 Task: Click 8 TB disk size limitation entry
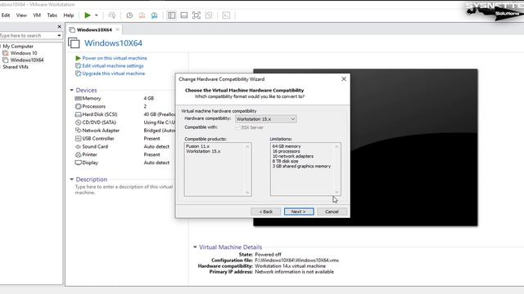(285, 162)
